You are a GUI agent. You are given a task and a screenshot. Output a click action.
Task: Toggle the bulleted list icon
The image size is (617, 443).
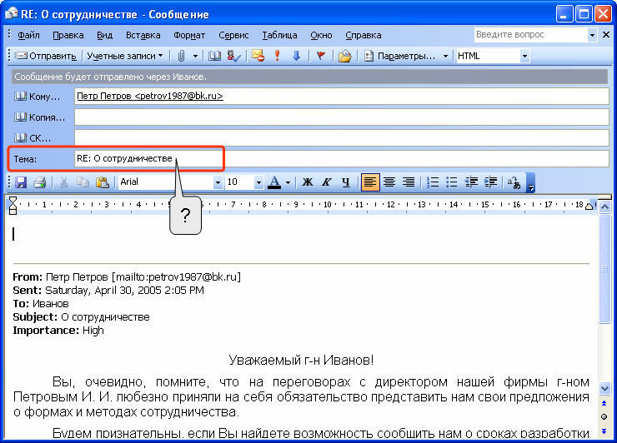(x=452, y=182)
